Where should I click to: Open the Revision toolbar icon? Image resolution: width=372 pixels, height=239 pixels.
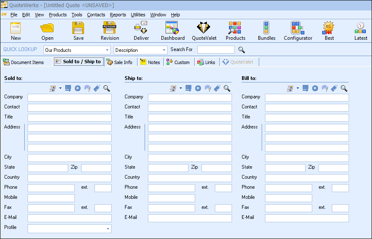coord(110,31)
